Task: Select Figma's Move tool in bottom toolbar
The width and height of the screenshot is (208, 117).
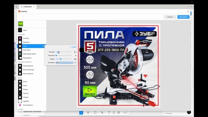Action: click(x=81, y=113)
